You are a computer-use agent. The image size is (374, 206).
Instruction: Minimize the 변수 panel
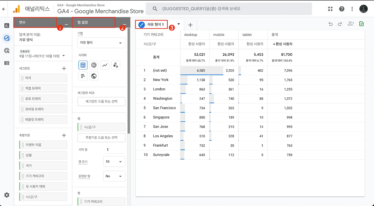pos(66,25)
